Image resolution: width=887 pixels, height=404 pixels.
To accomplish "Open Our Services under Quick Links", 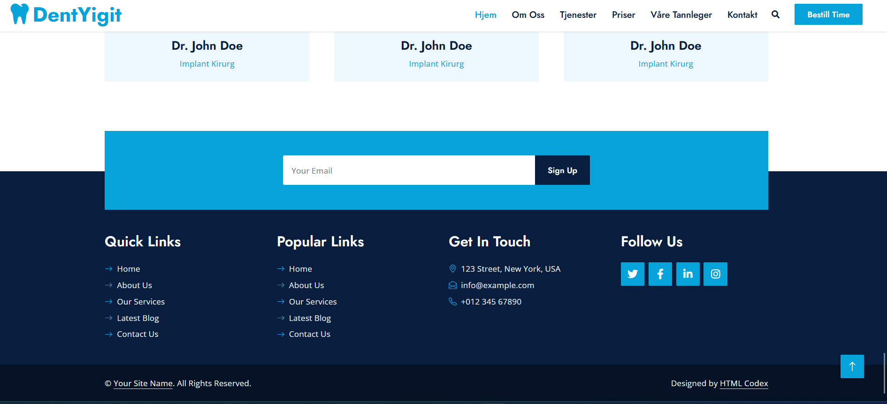I will 141,302.
